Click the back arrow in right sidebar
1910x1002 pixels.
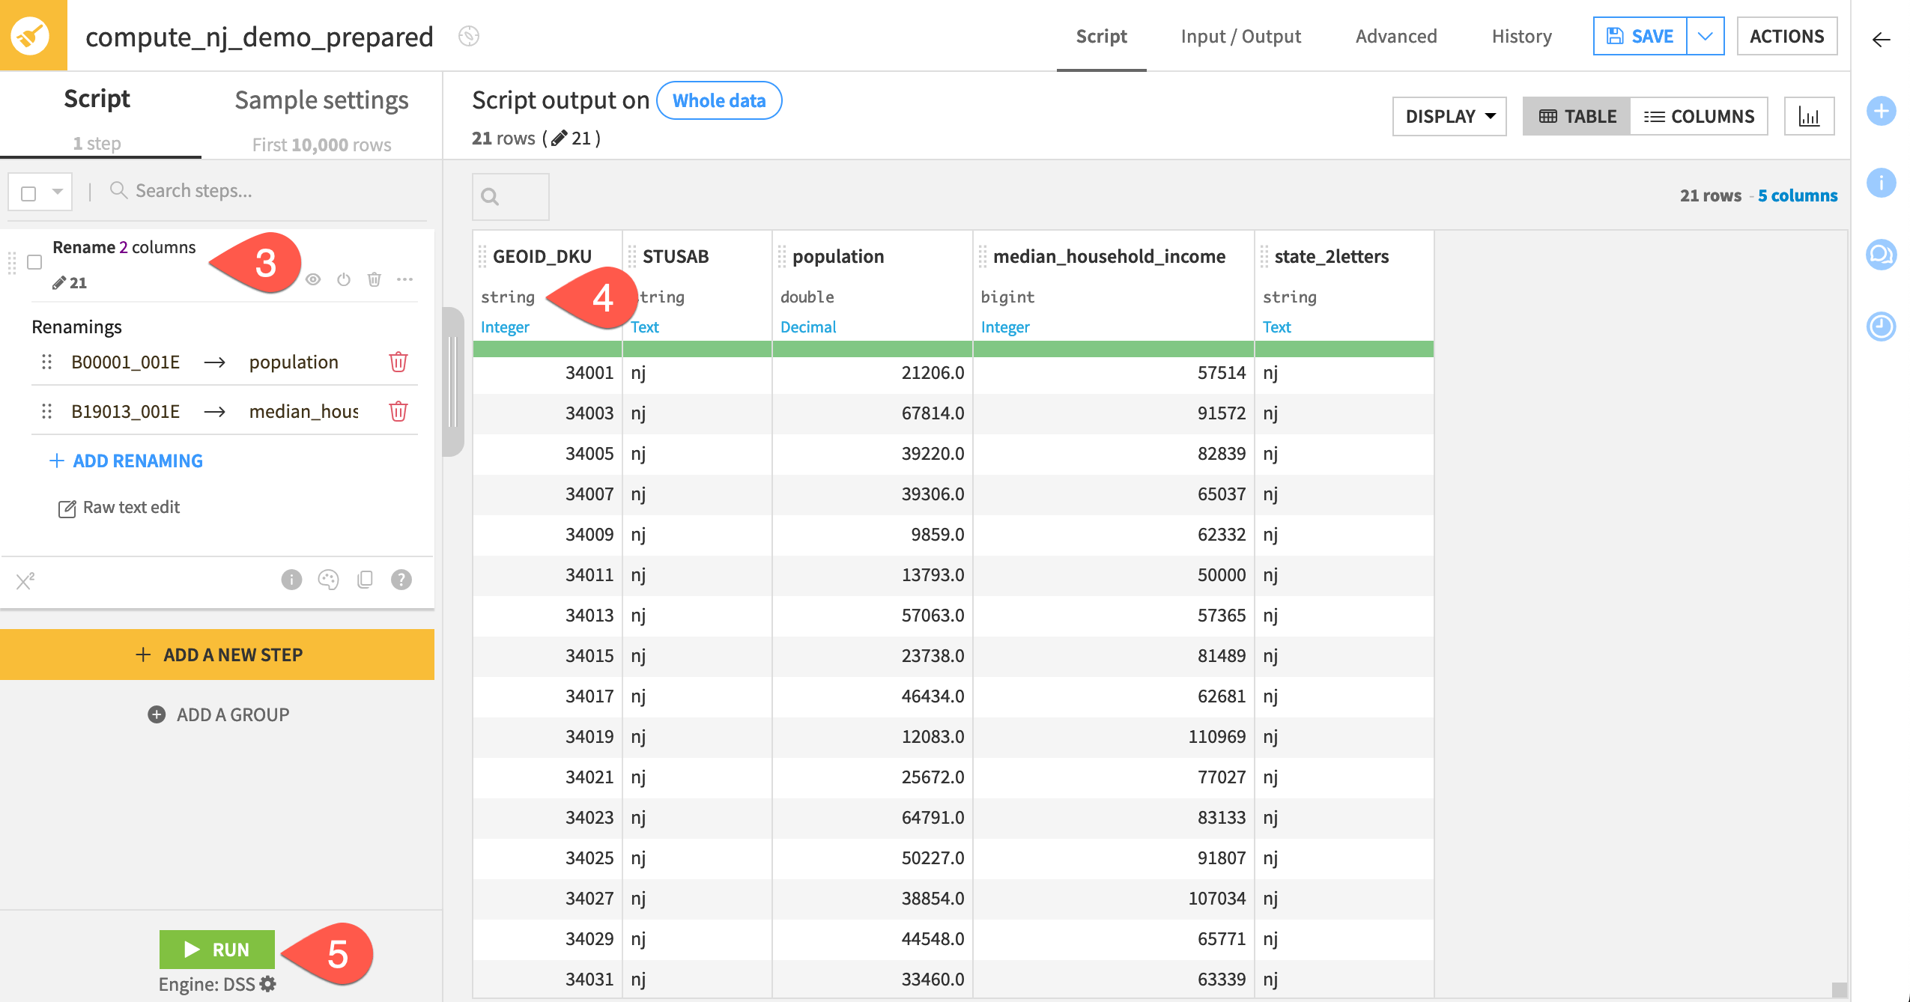1881,40
